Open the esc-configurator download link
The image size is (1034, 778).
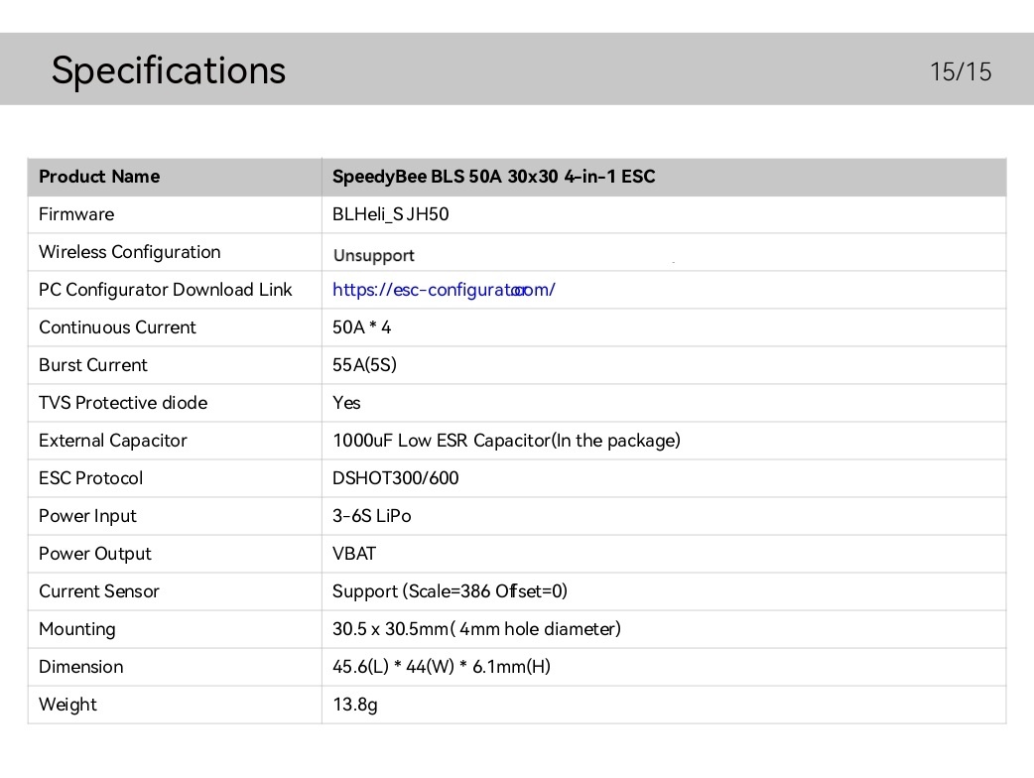click(444, 290)
